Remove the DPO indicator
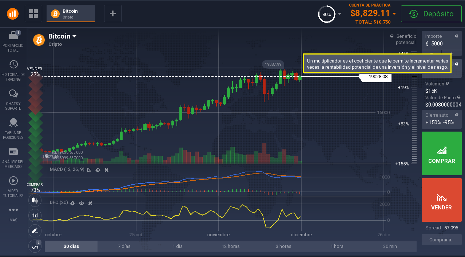Image resolution: width=465 pixels, height=257 pixels. coord(90,203)
